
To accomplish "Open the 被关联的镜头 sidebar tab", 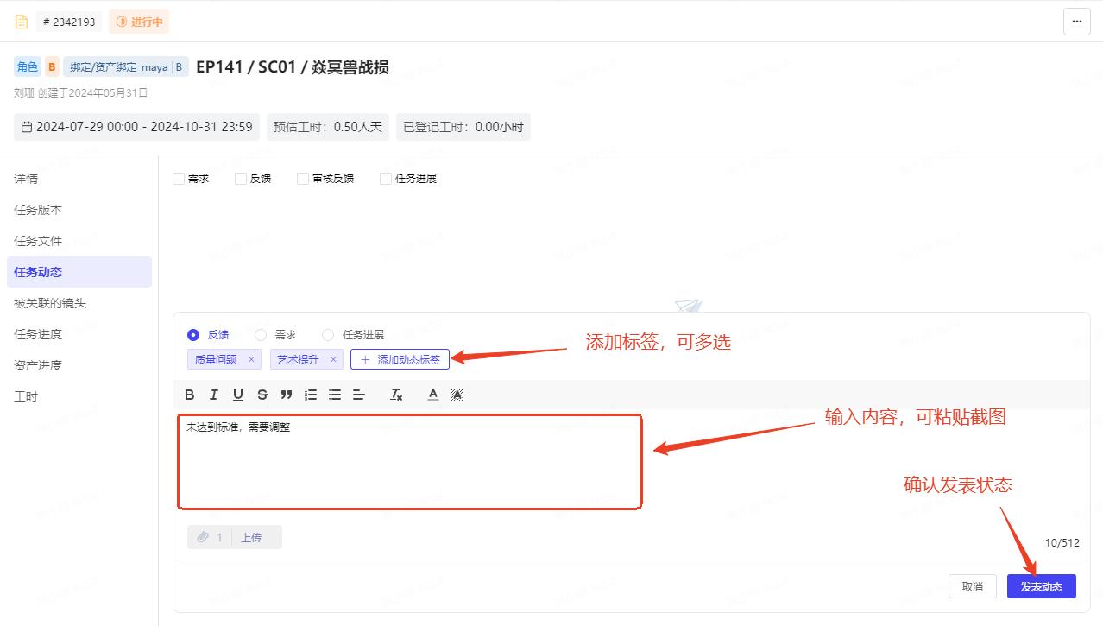I will tap(79, 303).
